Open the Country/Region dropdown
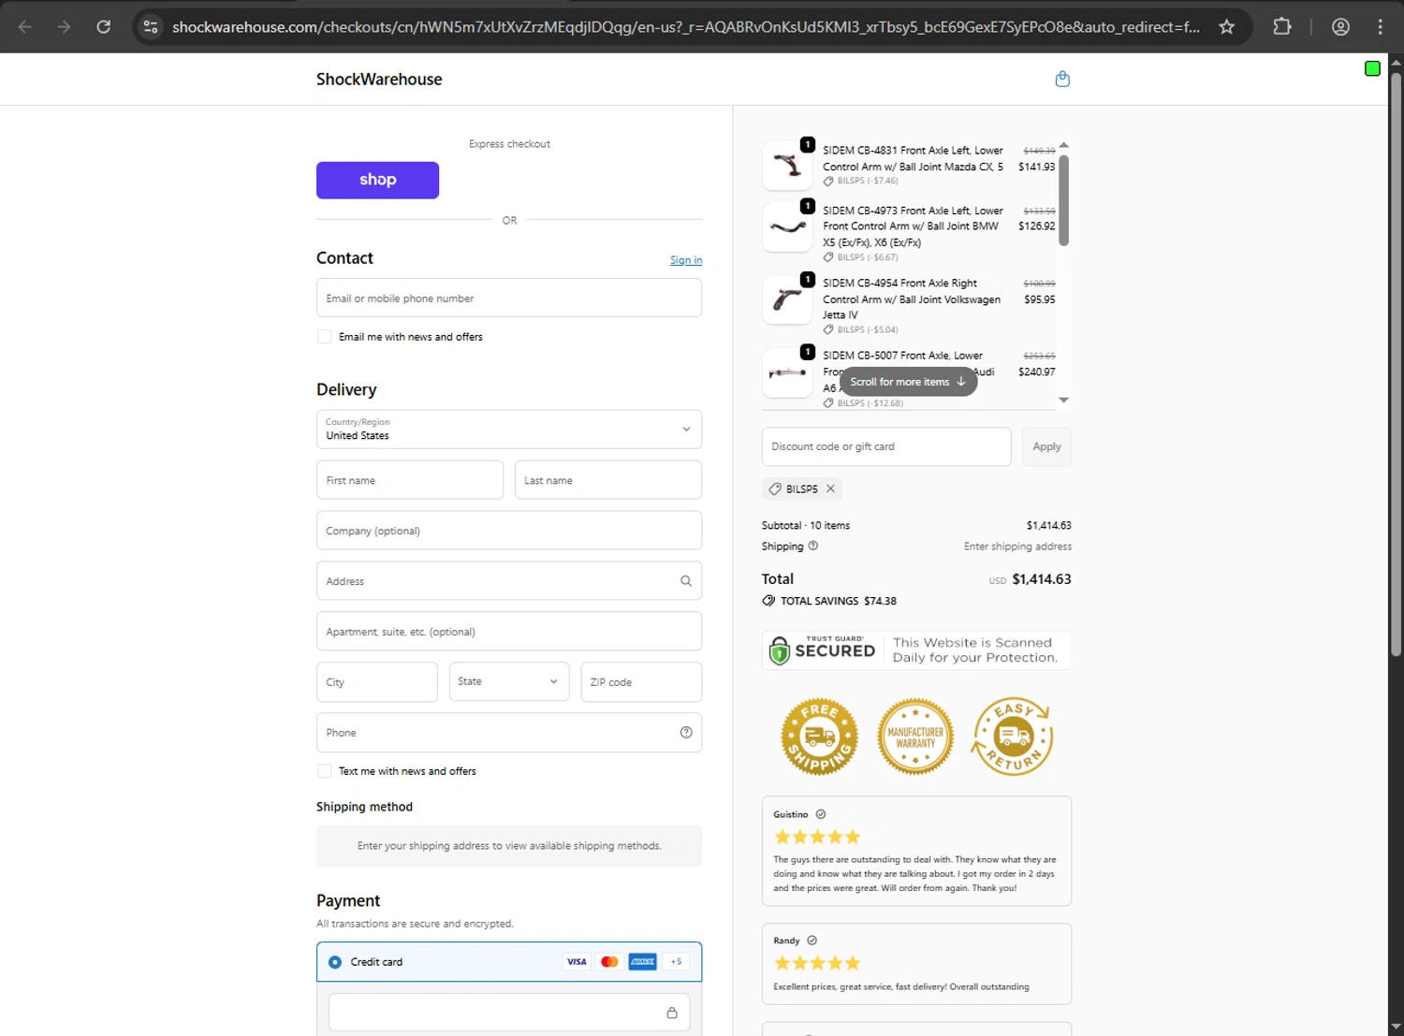The image size is (1404, 1036). coord(508,430)
